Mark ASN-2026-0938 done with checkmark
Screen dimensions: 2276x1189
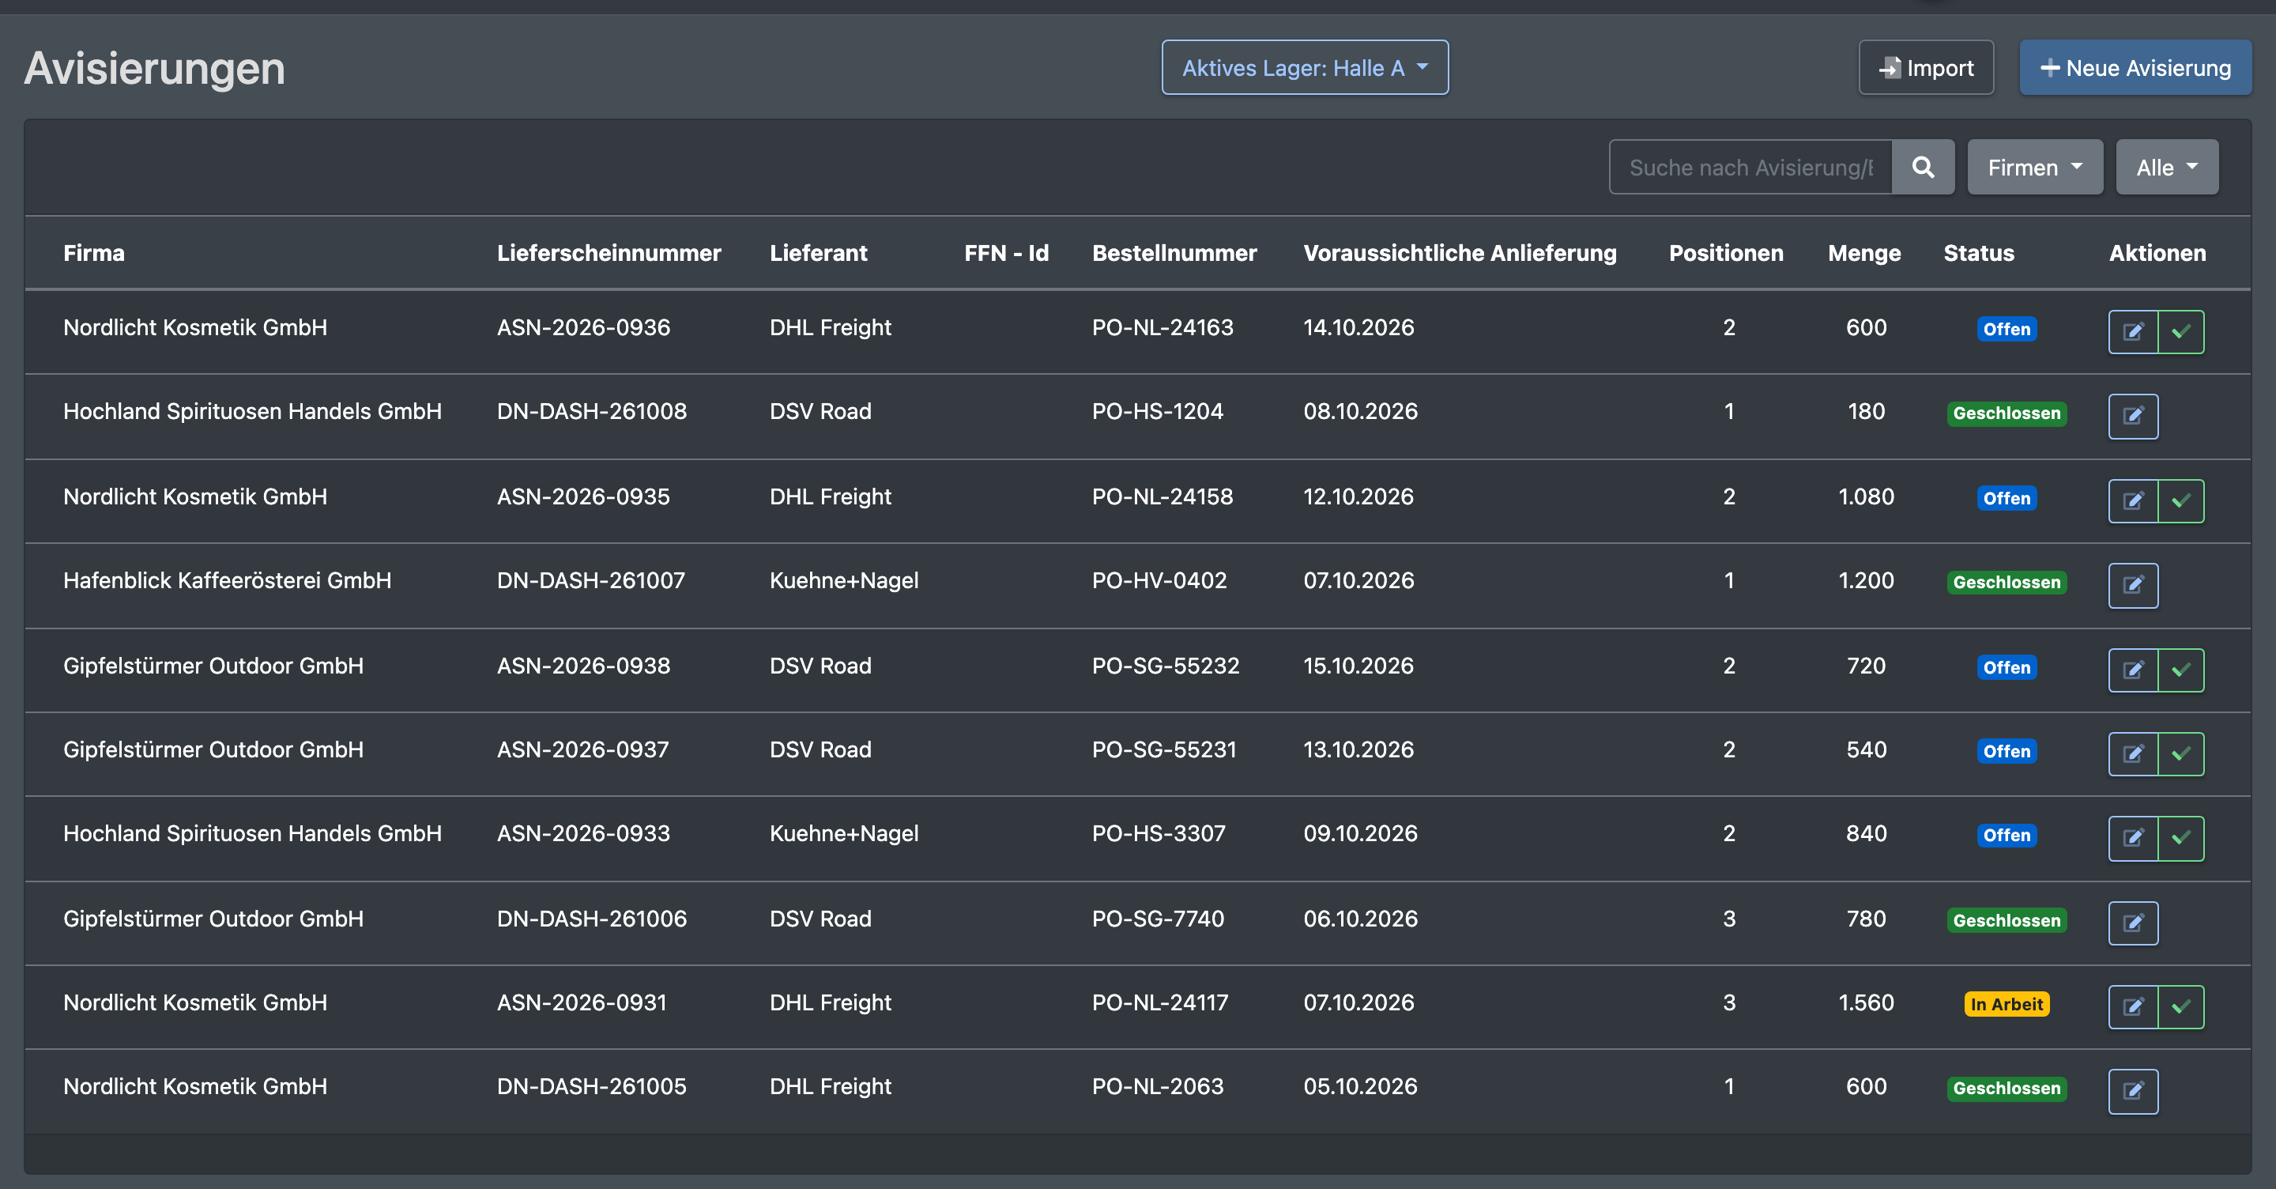pos(2180,670)
